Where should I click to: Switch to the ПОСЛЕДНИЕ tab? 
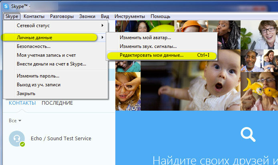pyautogui.click(x=57, y=103)
